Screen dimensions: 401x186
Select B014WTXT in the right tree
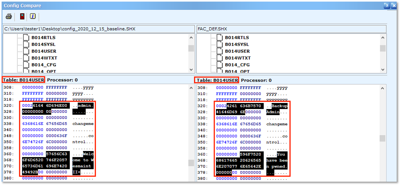coord(237,58)
